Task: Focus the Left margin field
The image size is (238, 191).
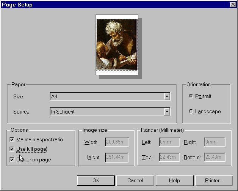Action: [x=169, y=142]
